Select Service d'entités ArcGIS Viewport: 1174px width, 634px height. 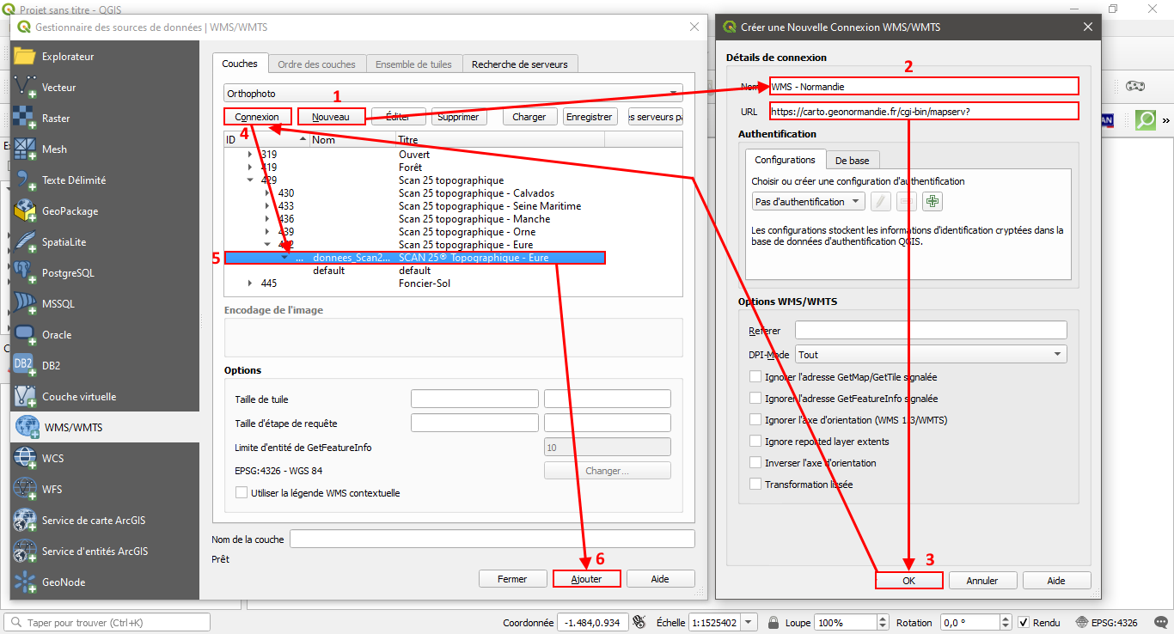coord(105,552)
